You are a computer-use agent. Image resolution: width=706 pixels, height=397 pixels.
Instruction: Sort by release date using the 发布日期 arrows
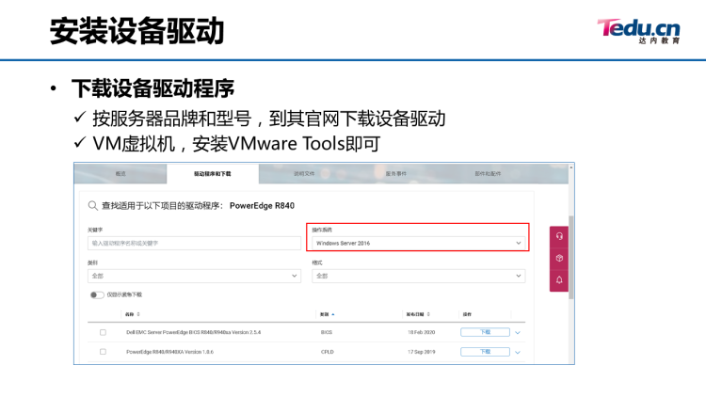pyautogui.click(x=428, y=314)
